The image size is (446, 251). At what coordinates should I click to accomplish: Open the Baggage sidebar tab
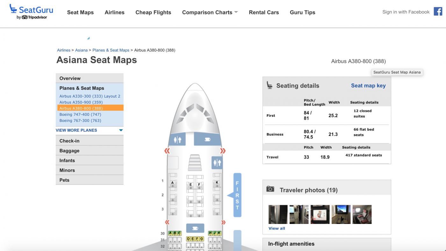[69, 151]
